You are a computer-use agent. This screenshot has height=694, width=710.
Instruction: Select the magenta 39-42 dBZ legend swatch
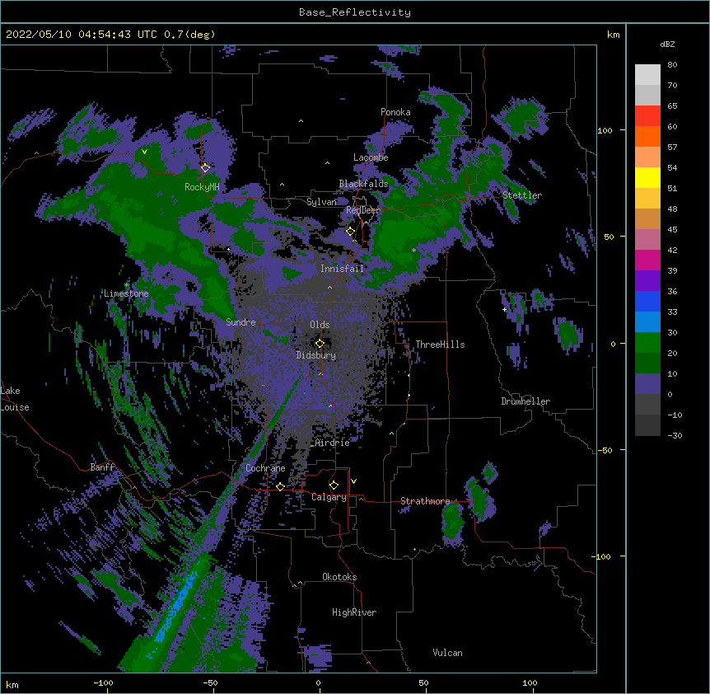[x=647, y=260]
